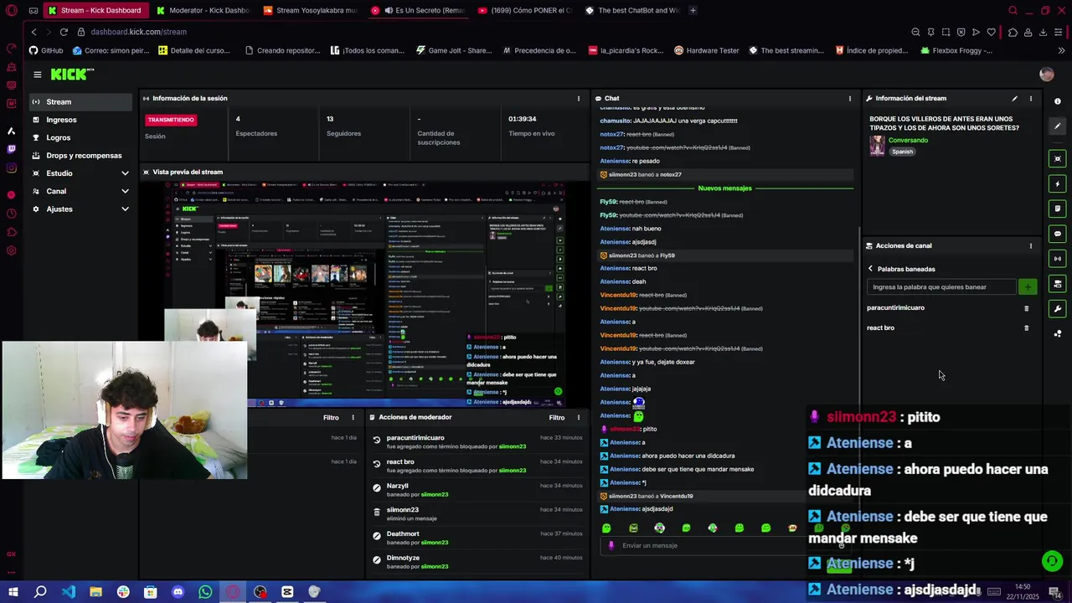This screenshot has height=603, width=1072.
Task: Toggle the chat panel in right rail
Action: 1058,234
